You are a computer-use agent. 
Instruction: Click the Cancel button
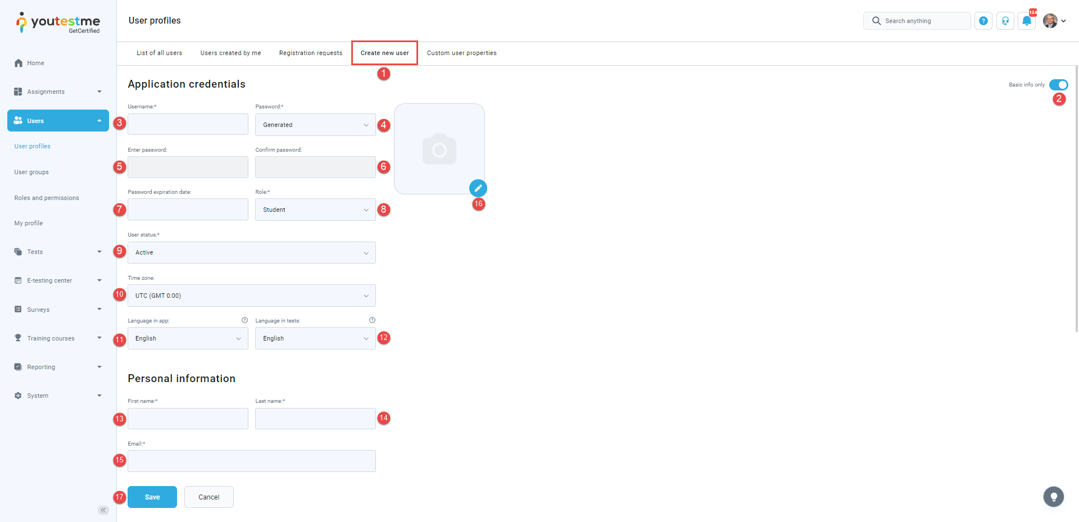coord(208,497)
